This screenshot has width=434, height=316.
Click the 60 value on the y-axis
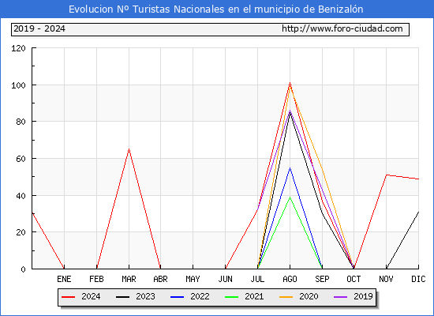pyautogui.click(x=21, y=159)
